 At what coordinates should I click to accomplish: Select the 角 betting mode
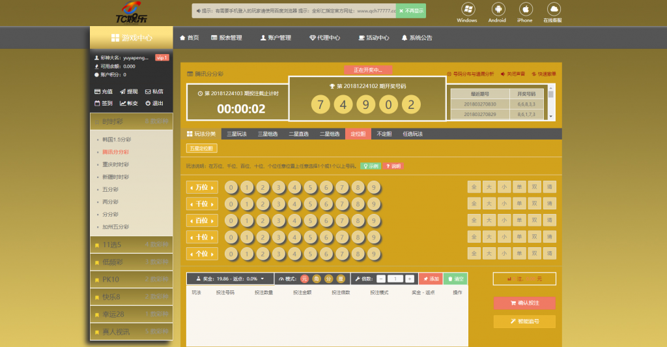pyautogui.click(x=317, y=279)
